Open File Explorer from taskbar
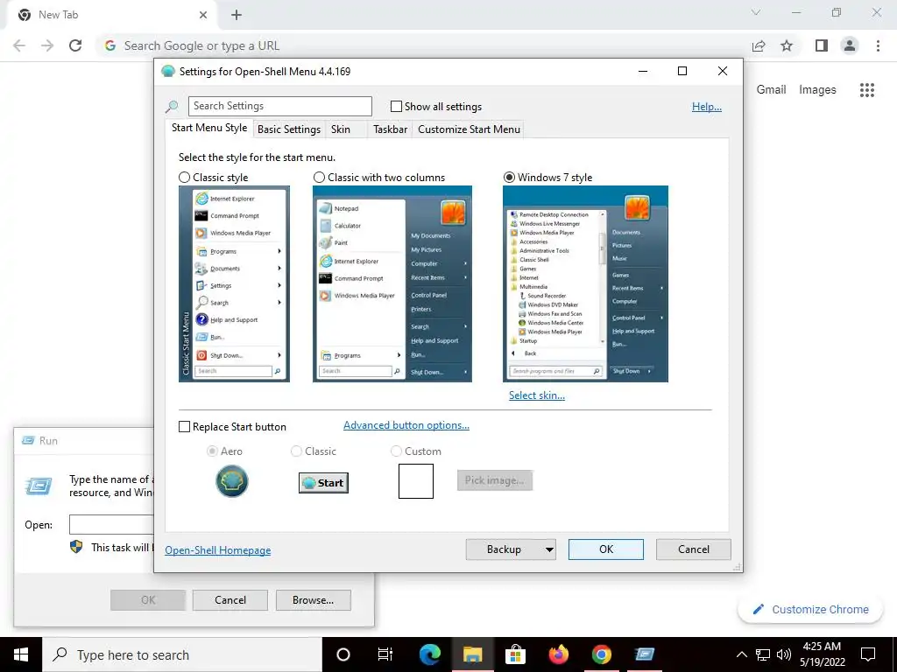 pyautogui.click(x=472, y=654)
